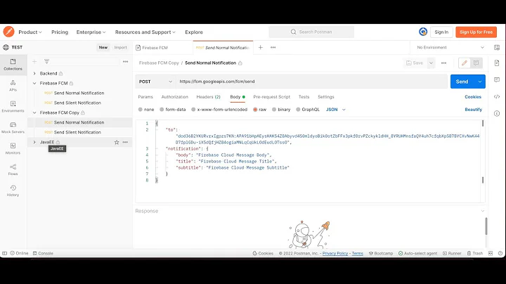
Task: Click the blue Send button
Action: pyautogui.click(x=462, y=82)
